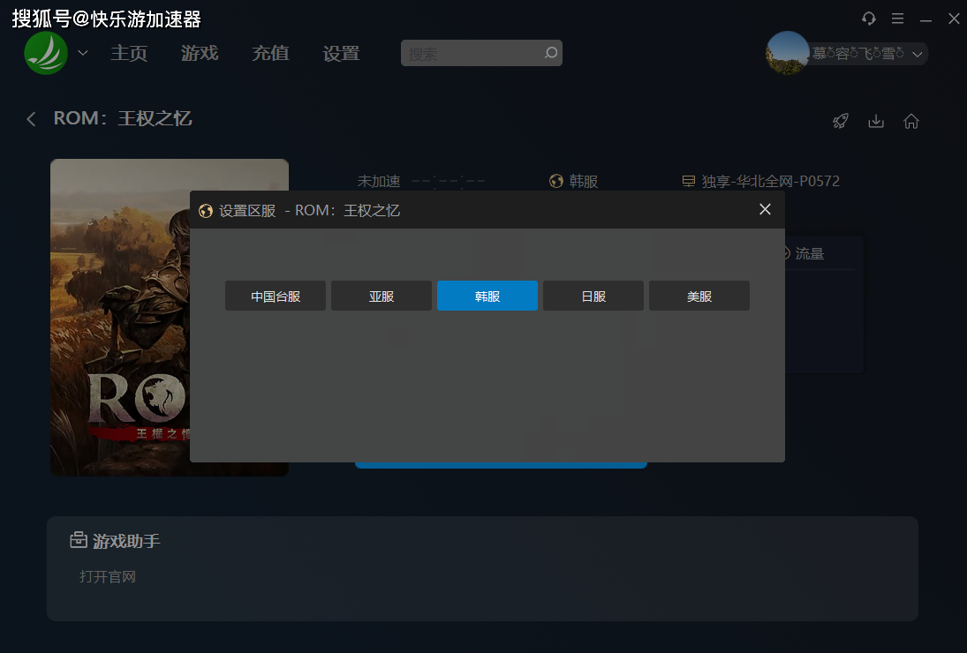Click the customer service headset icon
Image resolution: width=967 pixels, height=653 pixels.
point(869,19)
